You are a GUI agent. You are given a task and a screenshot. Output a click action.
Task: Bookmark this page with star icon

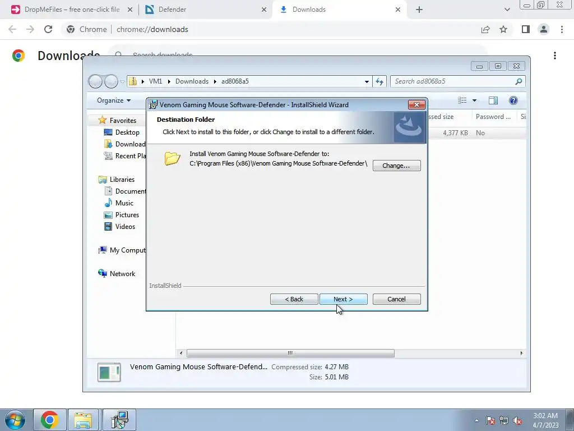tap(503, 29)
